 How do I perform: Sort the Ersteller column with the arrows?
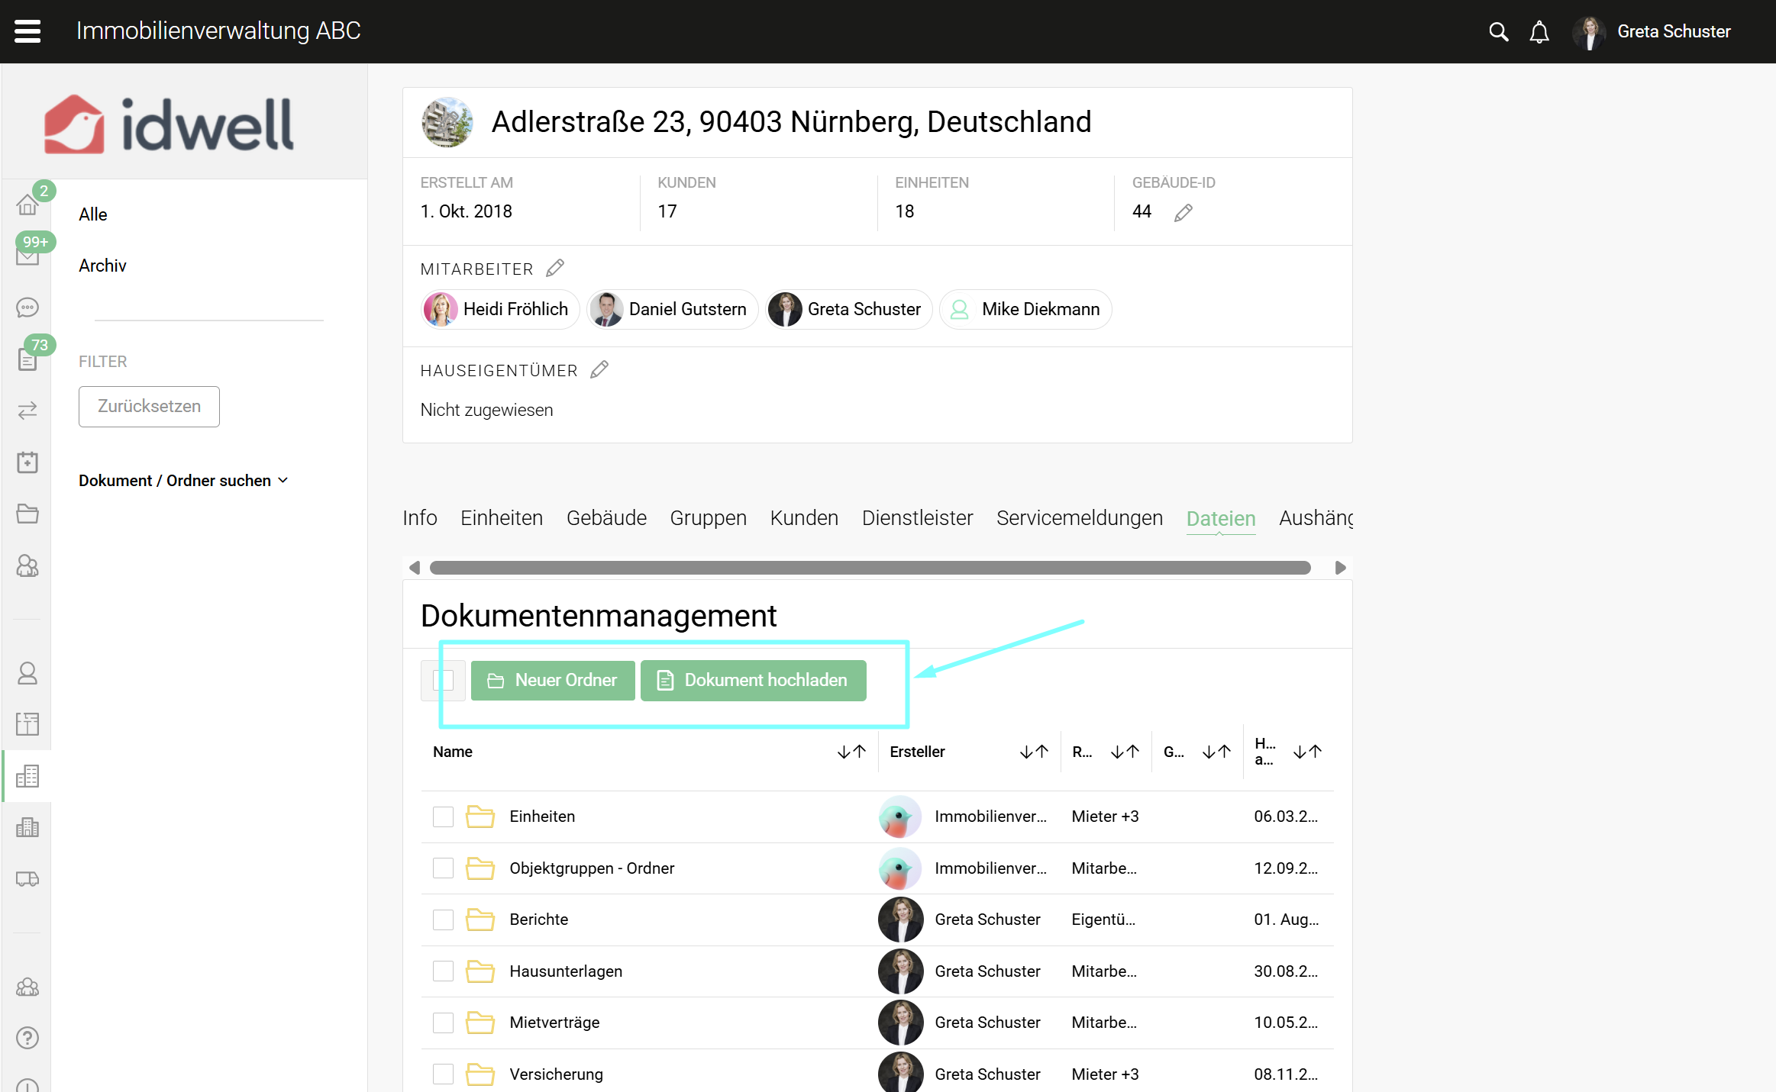1034,752
